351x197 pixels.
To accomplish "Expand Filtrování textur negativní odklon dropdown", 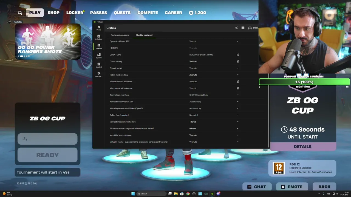I will pos(238,128).
